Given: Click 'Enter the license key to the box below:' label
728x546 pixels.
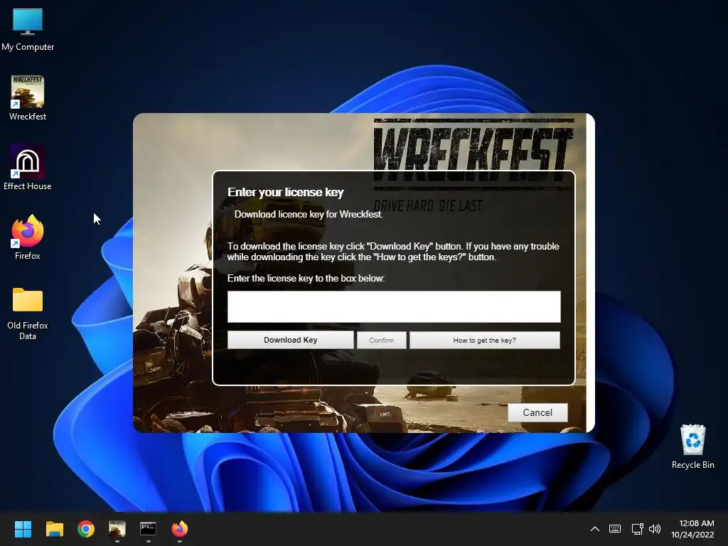Looking at the screenshot, I should [x=306, y=279].
